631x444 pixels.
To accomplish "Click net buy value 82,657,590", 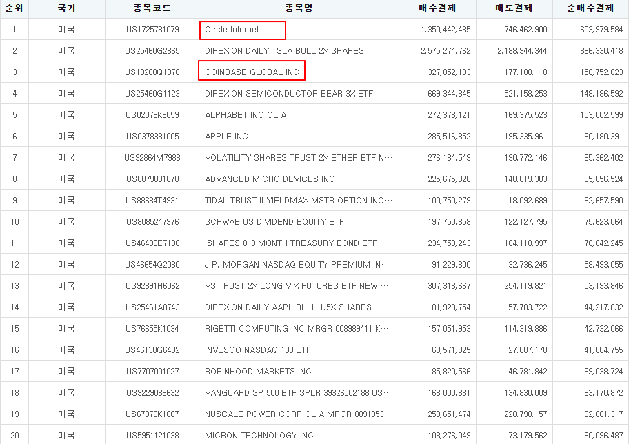I will coord(603,200).
